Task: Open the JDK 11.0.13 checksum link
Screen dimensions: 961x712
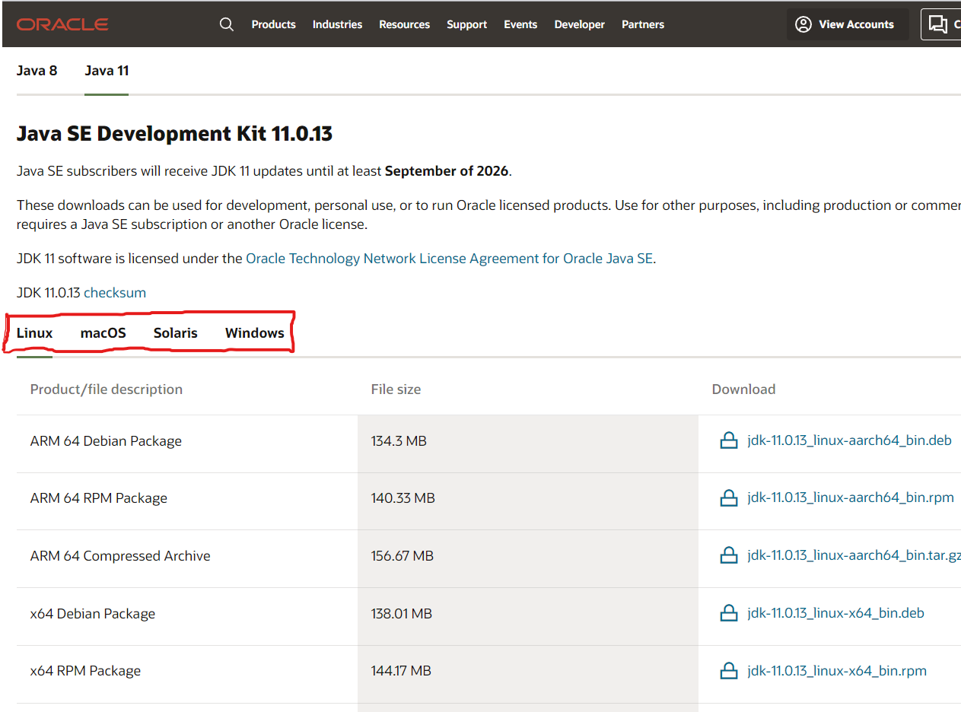Action: (114, 293)
